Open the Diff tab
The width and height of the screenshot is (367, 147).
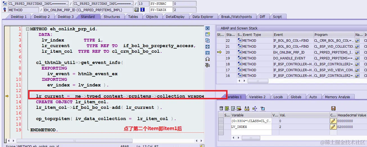tap(262, 17)
